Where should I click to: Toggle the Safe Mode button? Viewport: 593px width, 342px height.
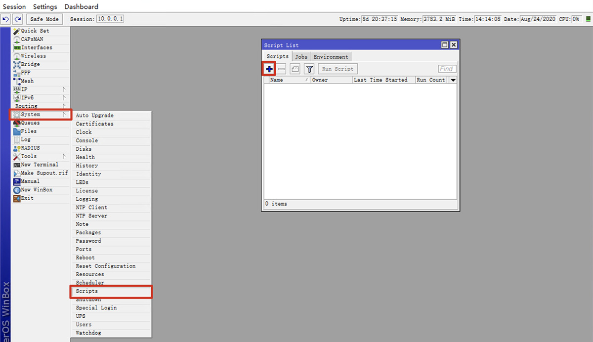pos(44,19)
